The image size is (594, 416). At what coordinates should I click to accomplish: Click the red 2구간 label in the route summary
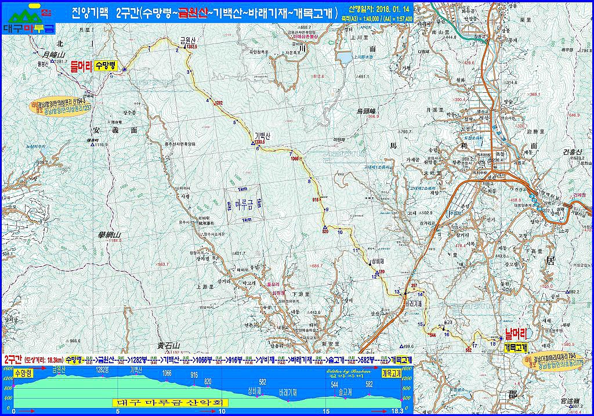coord(13,359)
